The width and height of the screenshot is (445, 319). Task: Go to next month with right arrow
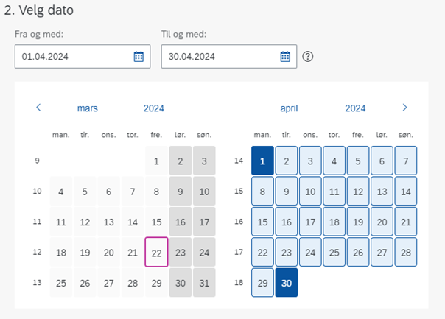click(404, 108)
